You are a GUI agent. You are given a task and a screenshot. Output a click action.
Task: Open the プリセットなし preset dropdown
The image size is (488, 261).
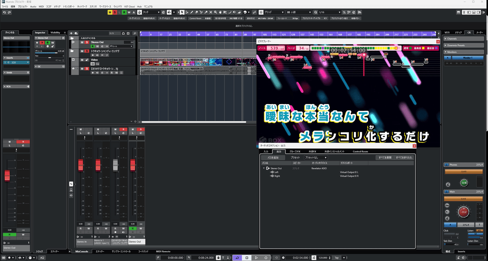point(316,157)
